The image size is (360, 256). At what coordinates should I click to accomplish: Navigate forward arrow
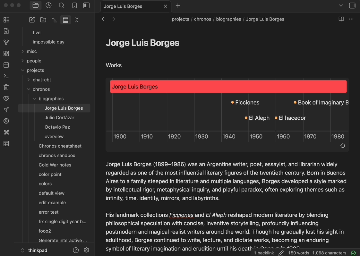tap(114, 19)
